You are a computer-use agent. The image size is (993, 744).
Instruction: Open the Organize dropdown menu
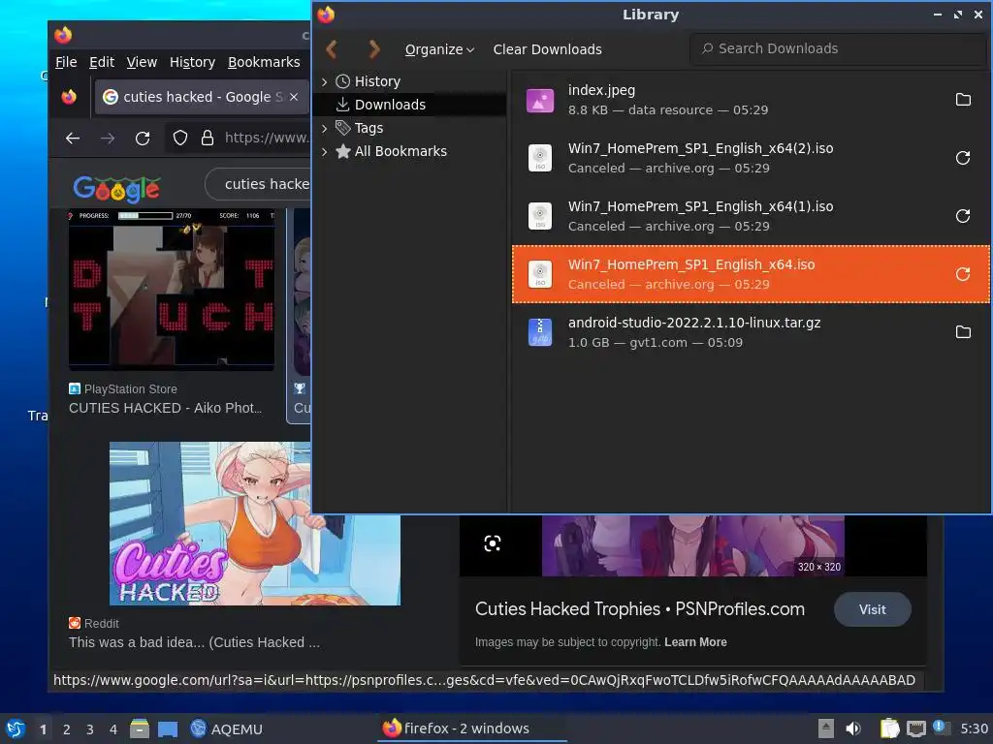(x=439, y=49)
